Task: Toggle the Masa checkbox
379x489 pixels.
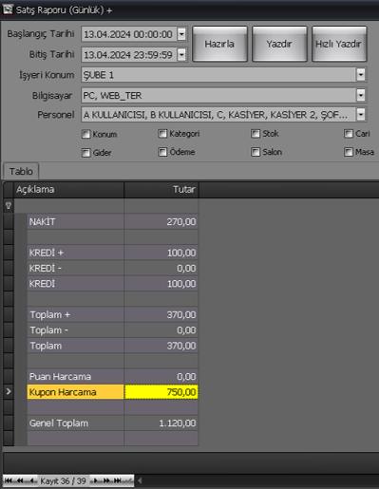Action: click(x=349, y=152)
